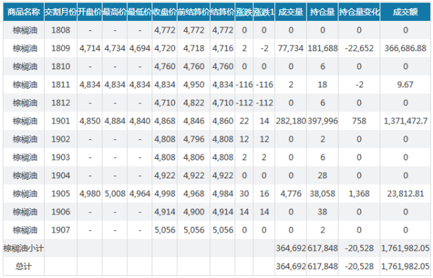The image size is (433, 278).
Task: Click highest price 5,008
Action: coord(115,194)
